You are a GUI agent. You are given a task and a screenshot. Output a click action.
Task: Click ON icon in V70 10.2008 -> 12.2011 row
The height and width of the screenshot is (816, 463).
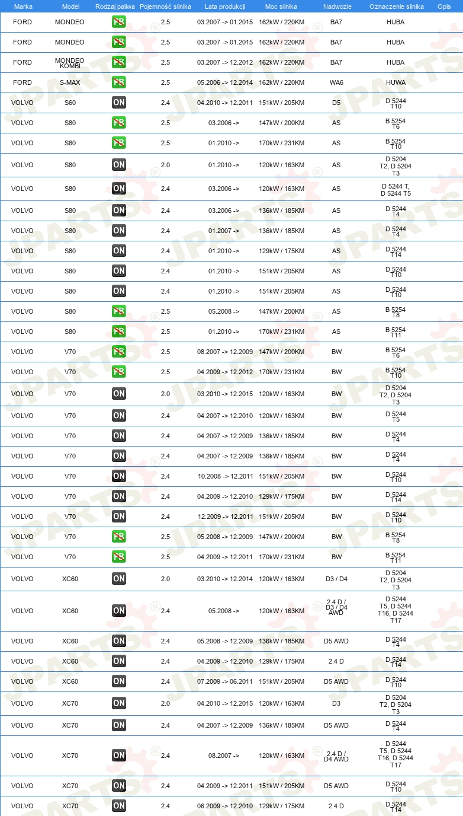coord(119,476)
